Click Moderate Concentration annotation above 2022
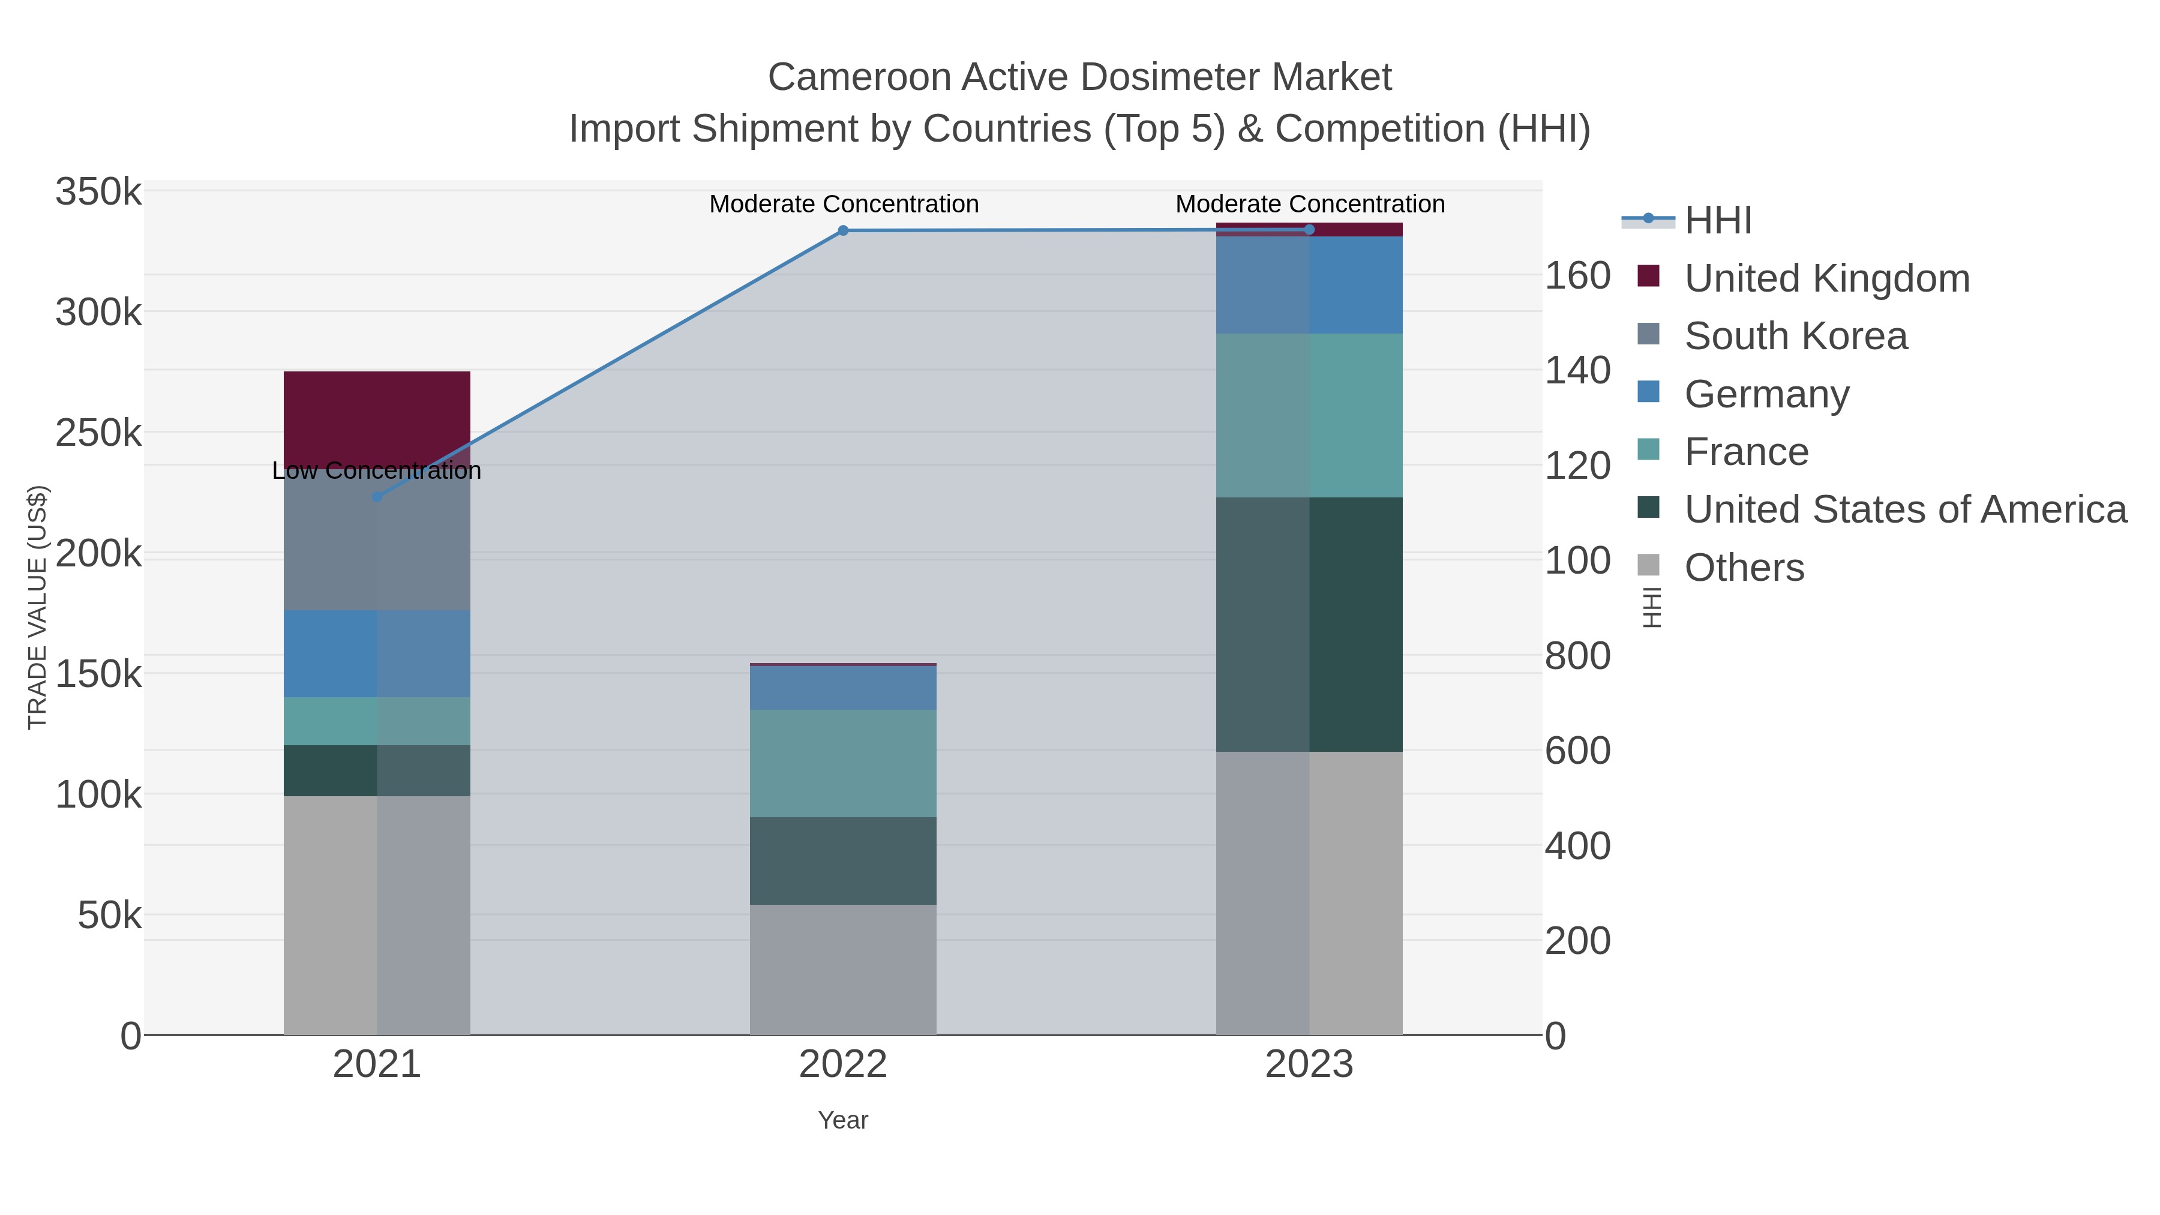The height and width of the screenshot is (1215, 2160). [844, 204]
